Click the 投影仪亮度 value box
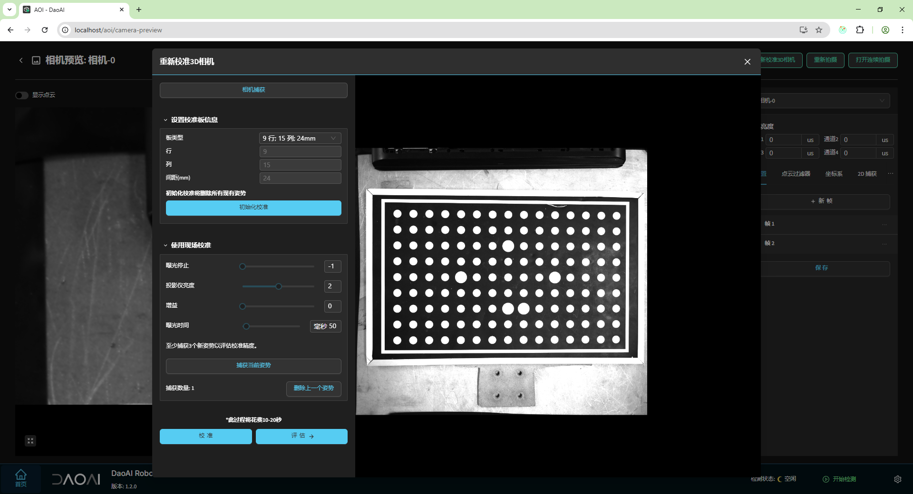 (x=332, y=286)
